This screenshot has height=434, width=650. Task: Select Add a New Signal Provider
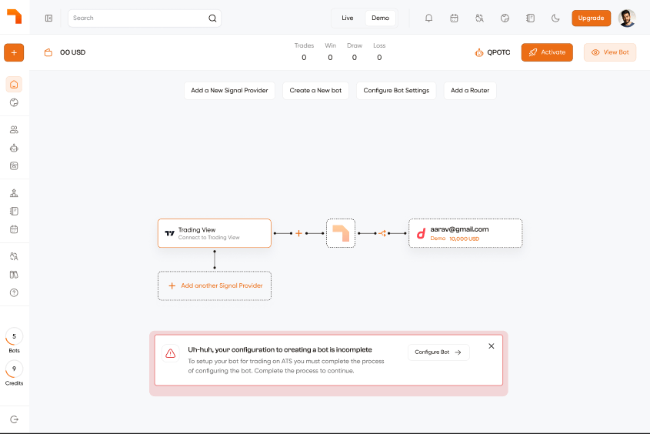[x=229, y=90]
